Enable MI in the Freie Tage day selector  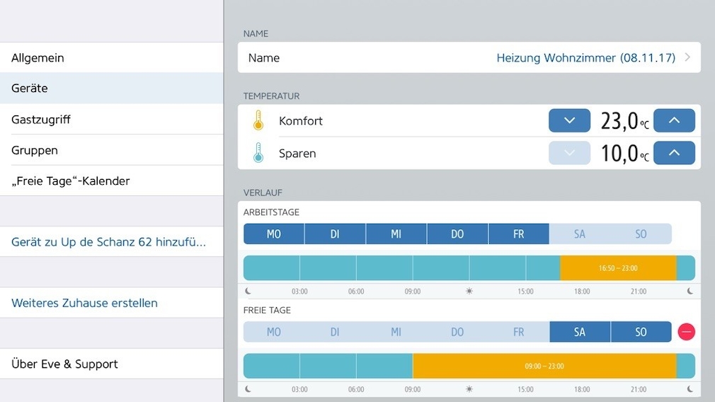pos(396,332)
